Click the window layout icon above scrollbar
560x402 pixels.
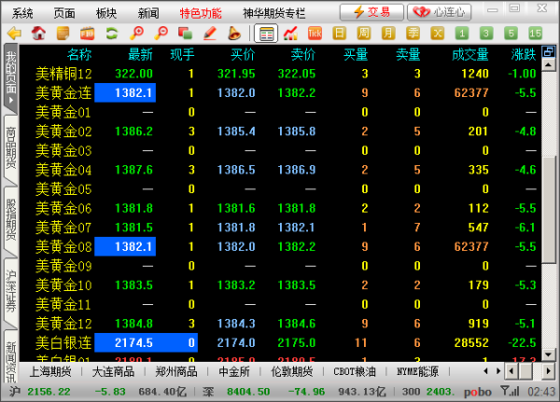[548, 52]
